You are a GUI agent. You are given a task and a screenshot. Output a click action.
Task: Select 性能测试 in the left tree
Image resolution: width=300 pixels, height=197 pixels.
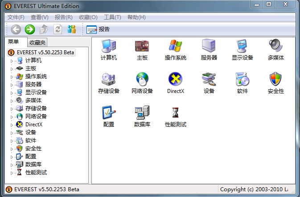pos(36,173)
